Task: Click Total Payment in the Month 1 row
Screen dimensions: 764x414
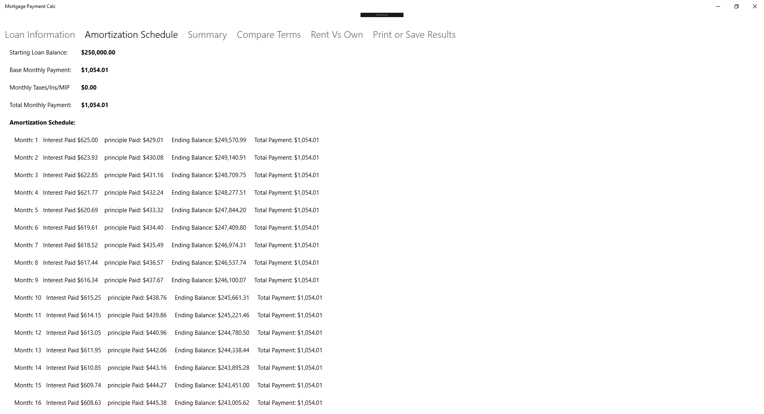Action: (287, 140)
